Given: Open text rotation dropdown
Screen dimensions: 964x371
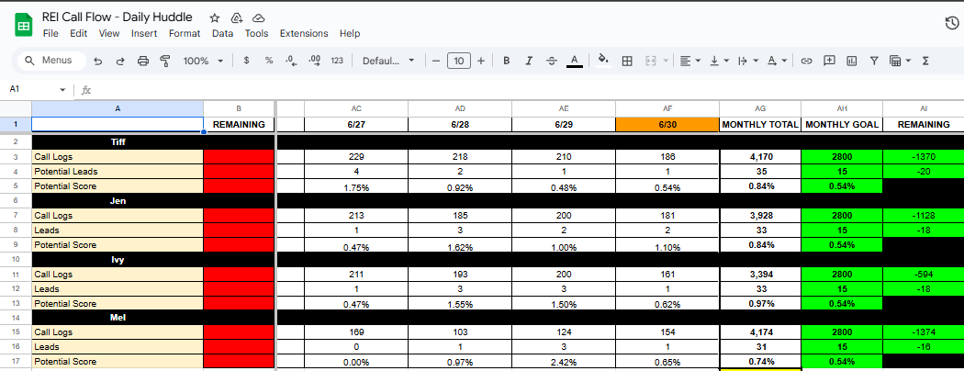Looking at the screenshot, I should 777,61.
